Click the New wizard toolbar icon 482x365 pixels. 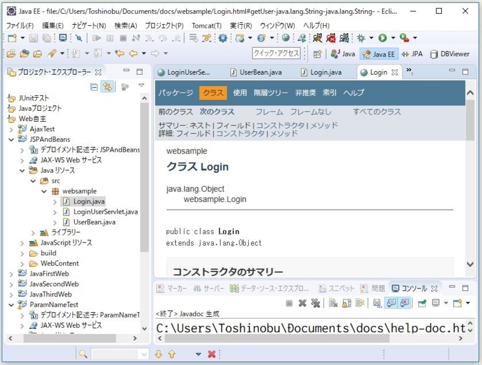[12, 38]
